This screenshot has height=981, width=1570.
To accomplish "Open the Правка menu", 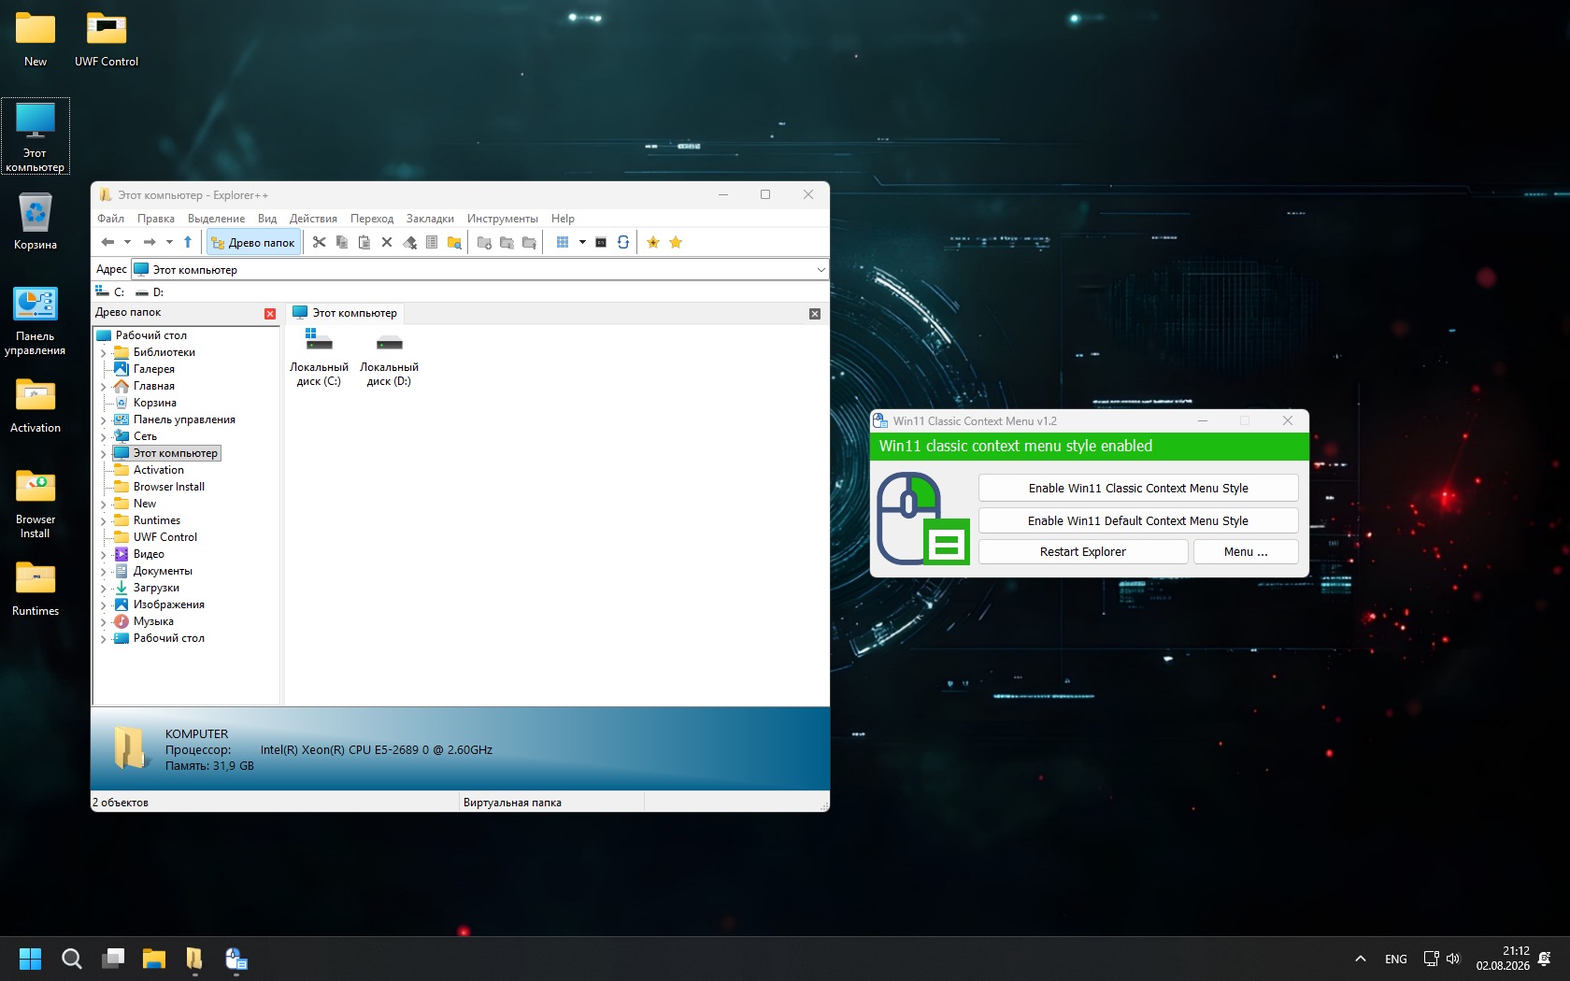I will coord(156,219).
